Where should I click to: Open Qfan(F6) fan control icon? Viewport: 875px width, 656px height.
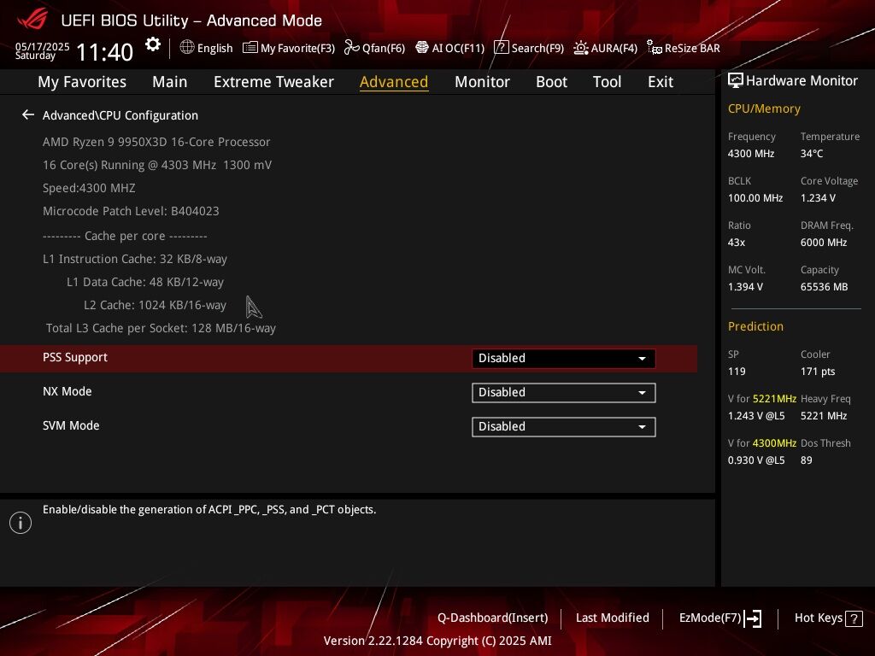(351, 48)
